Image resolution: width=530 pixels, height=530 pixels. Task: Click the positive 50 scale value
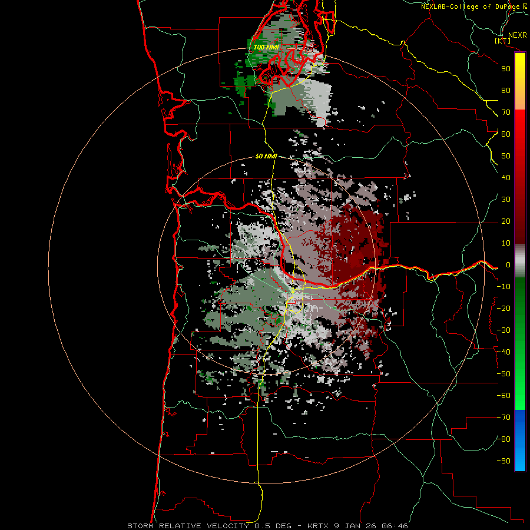506,156
